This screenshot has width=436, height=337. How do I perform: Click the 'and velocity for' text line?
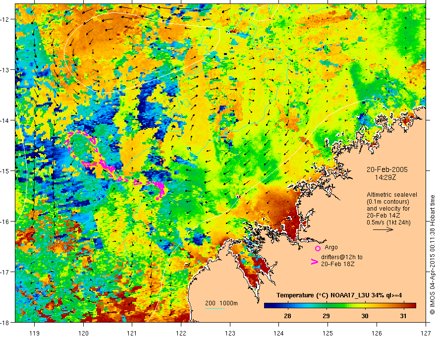(388, 209)
